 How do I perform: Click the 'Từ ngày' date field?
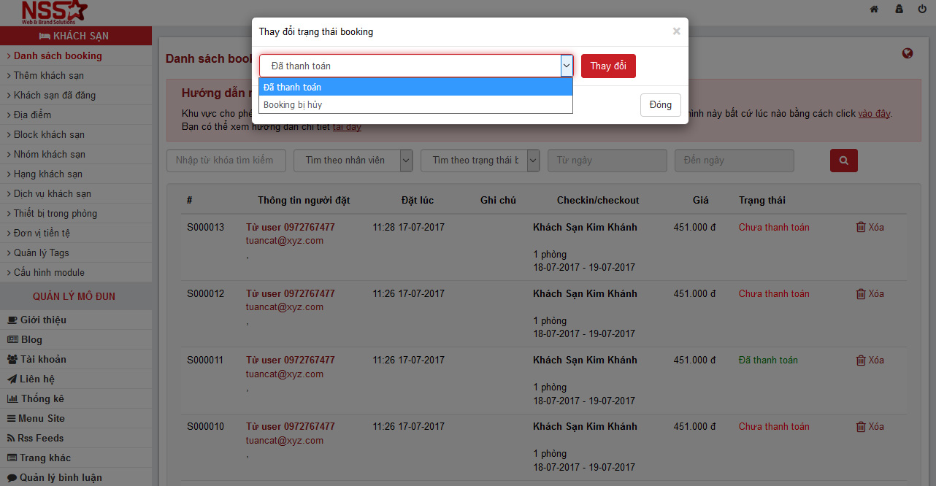[607, 161]
